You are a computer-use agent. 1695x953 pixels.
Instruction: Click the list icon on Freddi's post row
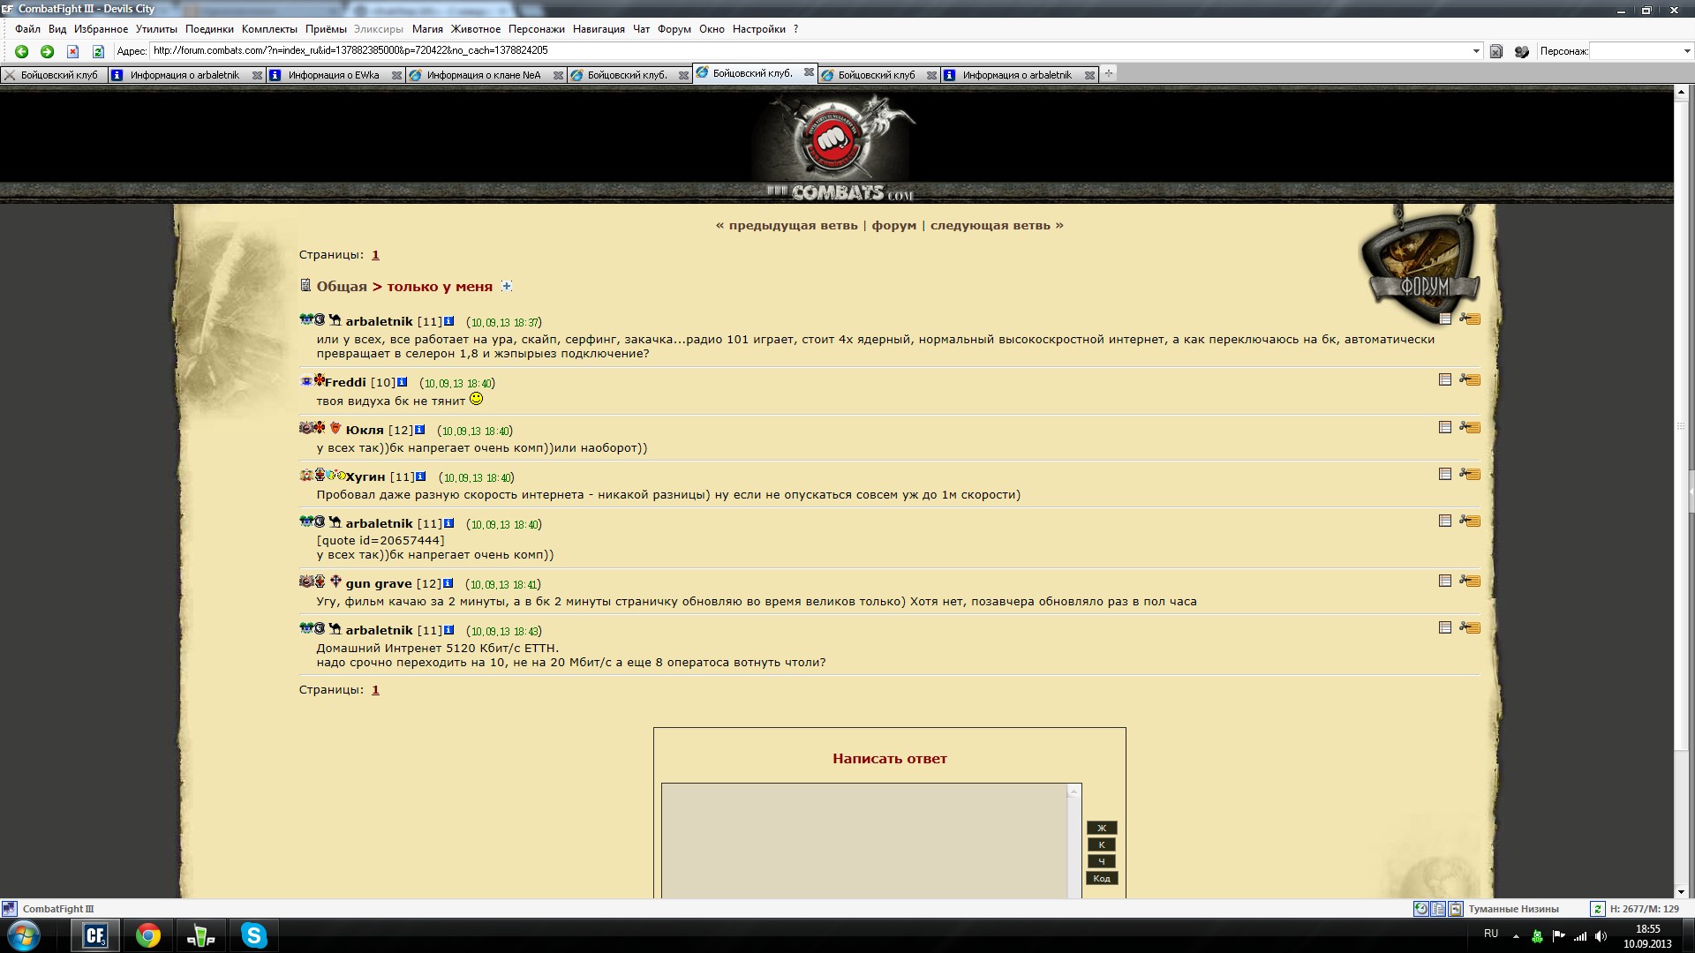(1445, 379)
